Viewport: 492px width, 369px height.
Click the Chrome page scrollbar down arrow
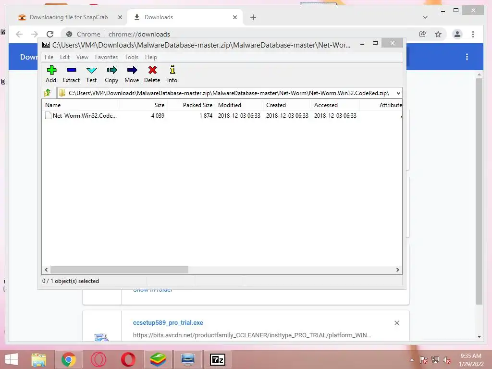coord(479,337)
